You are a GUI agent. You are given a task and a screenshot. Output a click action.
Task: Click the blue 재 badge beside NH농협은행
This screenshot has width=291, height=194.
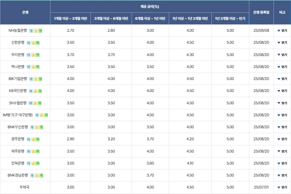31,31
